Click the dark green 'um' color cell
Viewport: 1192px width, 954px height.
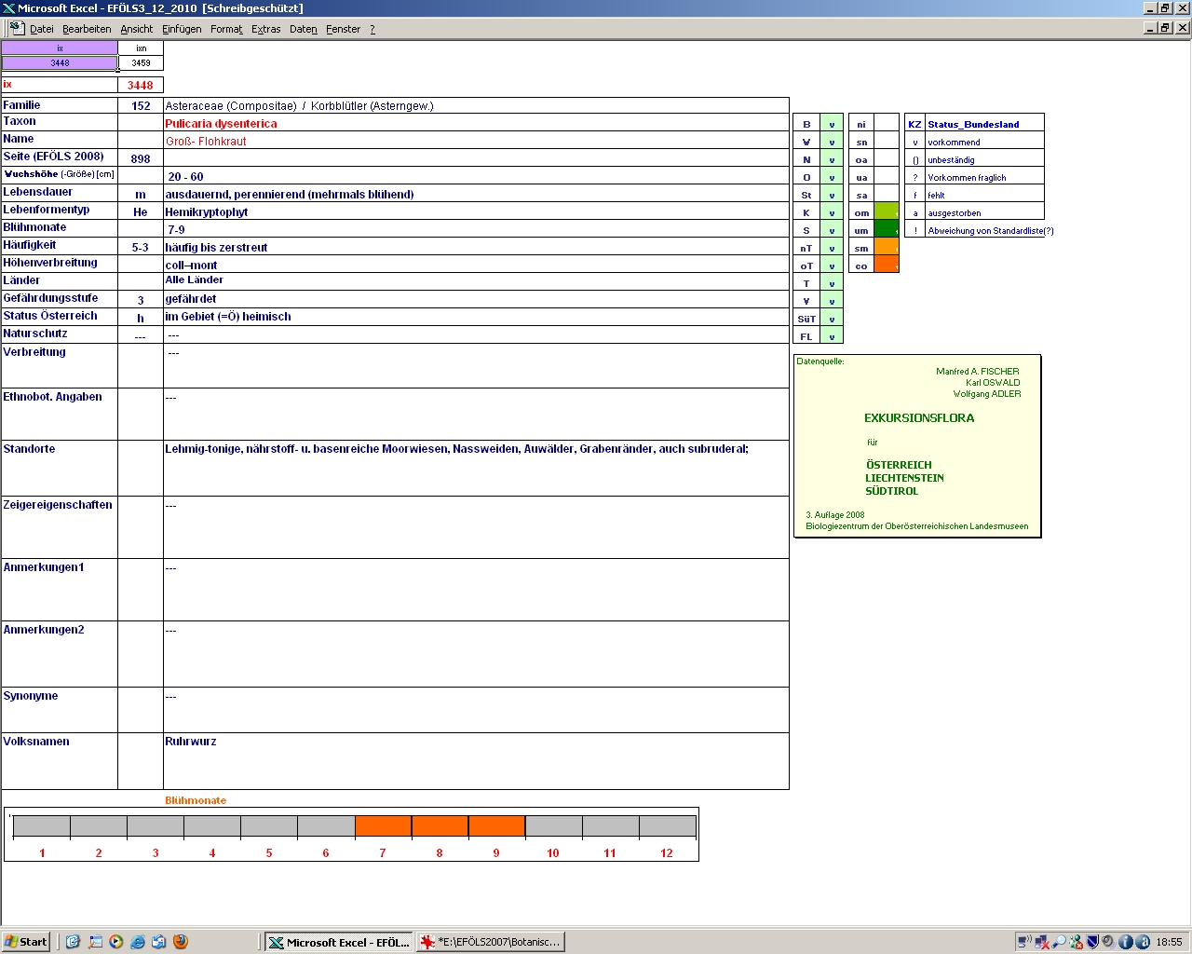click(887, 230)
